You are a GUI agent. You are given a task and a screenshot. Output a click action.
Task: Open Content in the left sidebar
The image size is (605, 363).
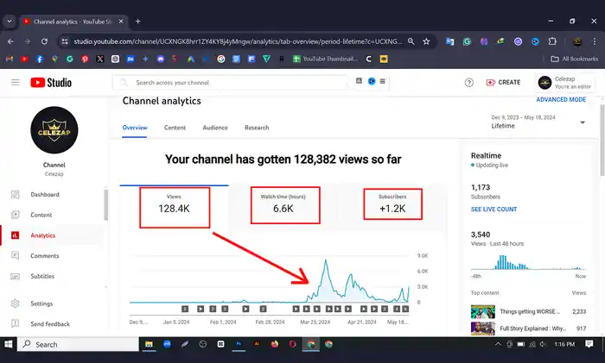41,215
